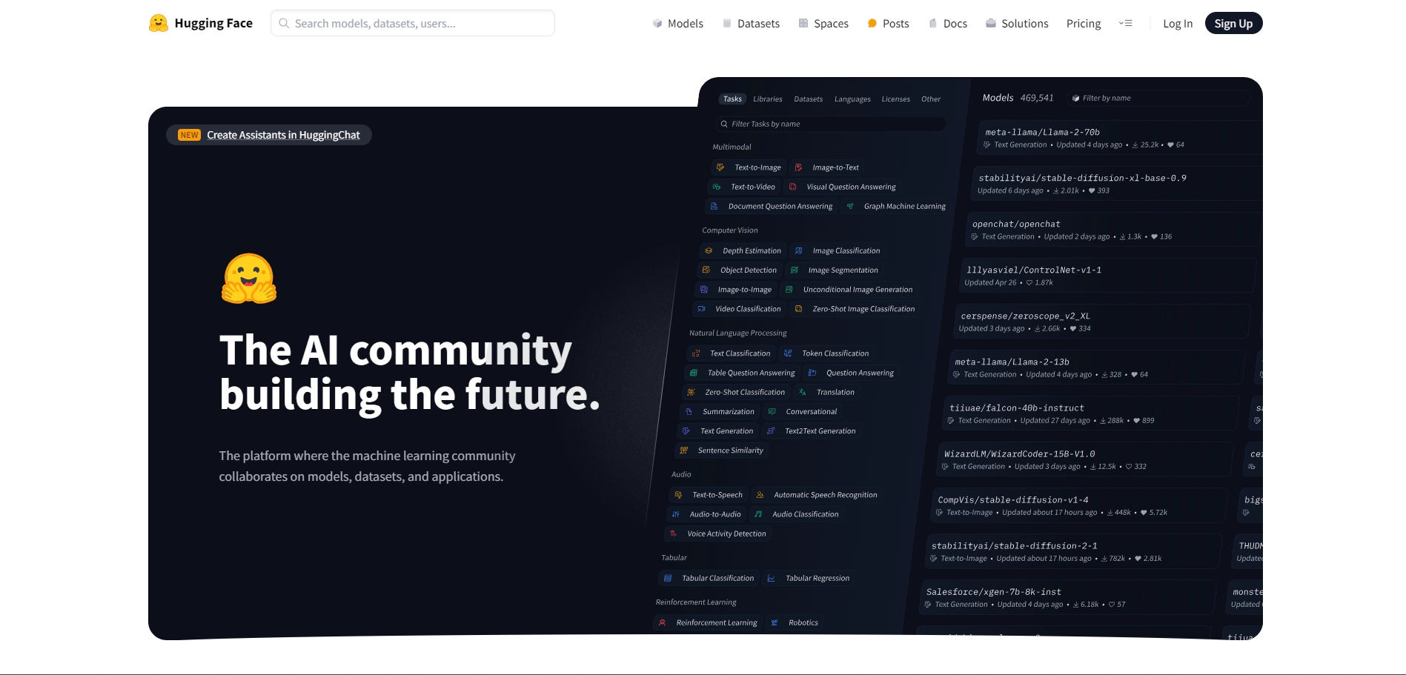Click the 'Summarization' task chip

tap(719, 411)
